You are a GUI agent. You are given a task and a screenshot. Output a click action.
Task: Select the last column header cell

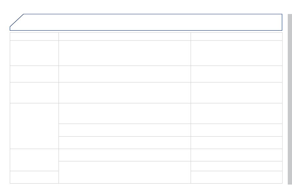point(236,37)
